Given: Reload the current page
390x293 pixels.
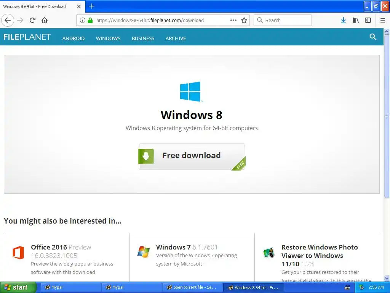Looking at the screenshot, I should coord(33,20).
